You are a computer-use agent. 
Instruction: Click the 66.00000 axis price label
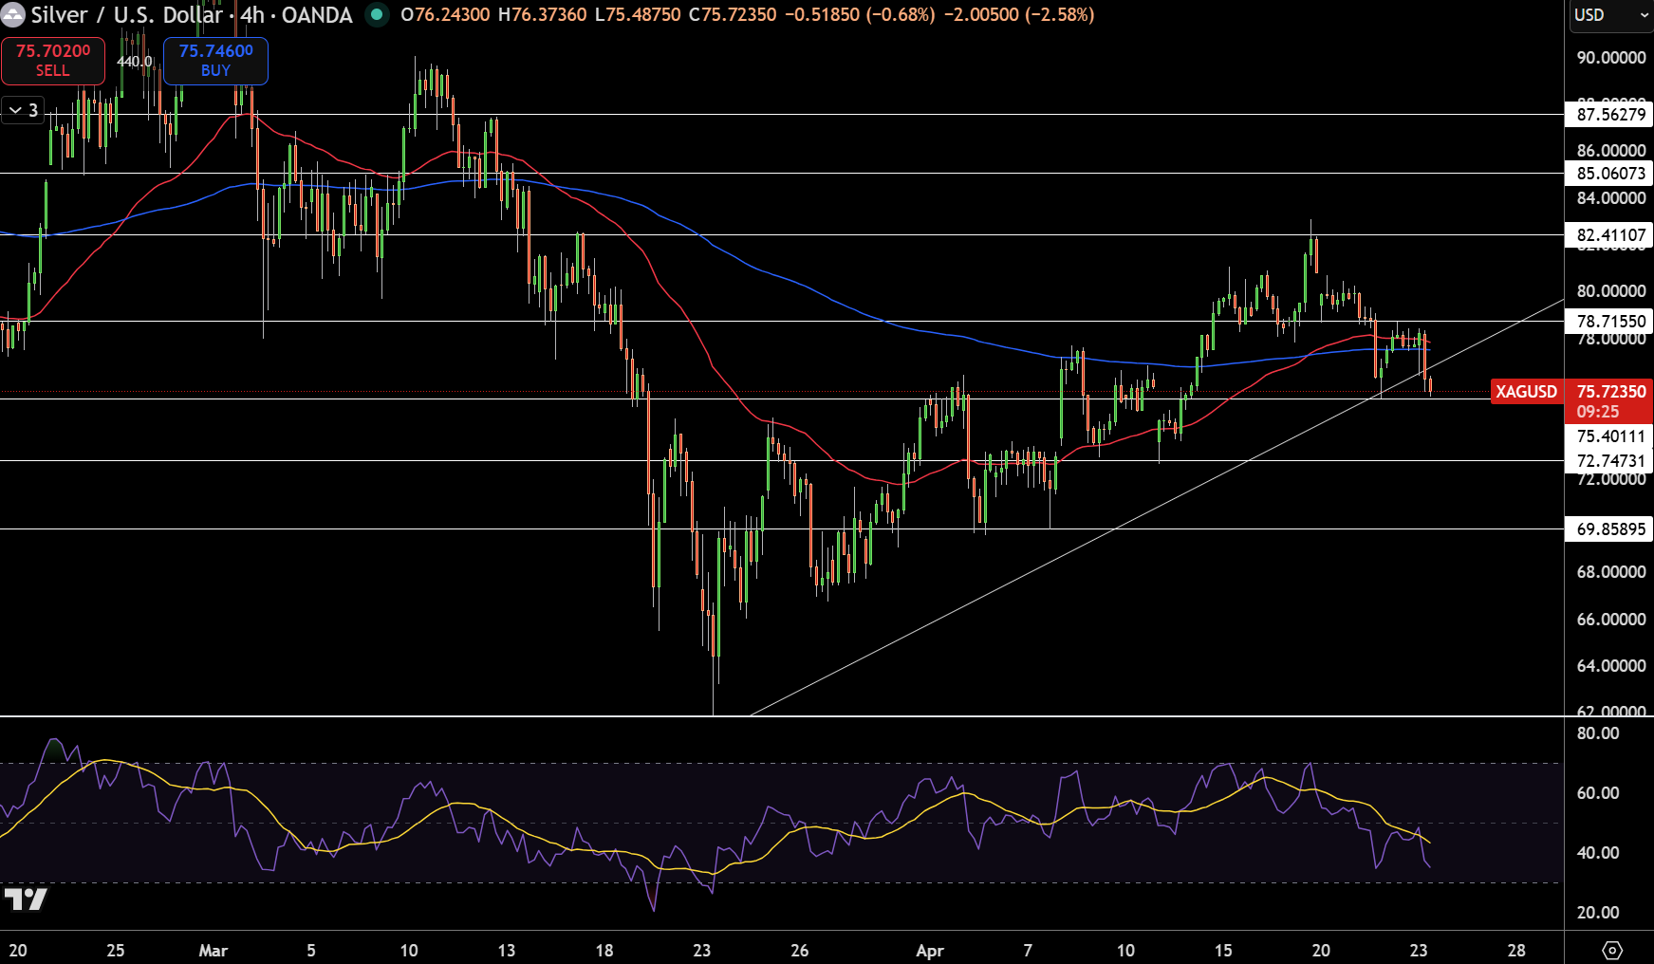(x=1610, y=620)
